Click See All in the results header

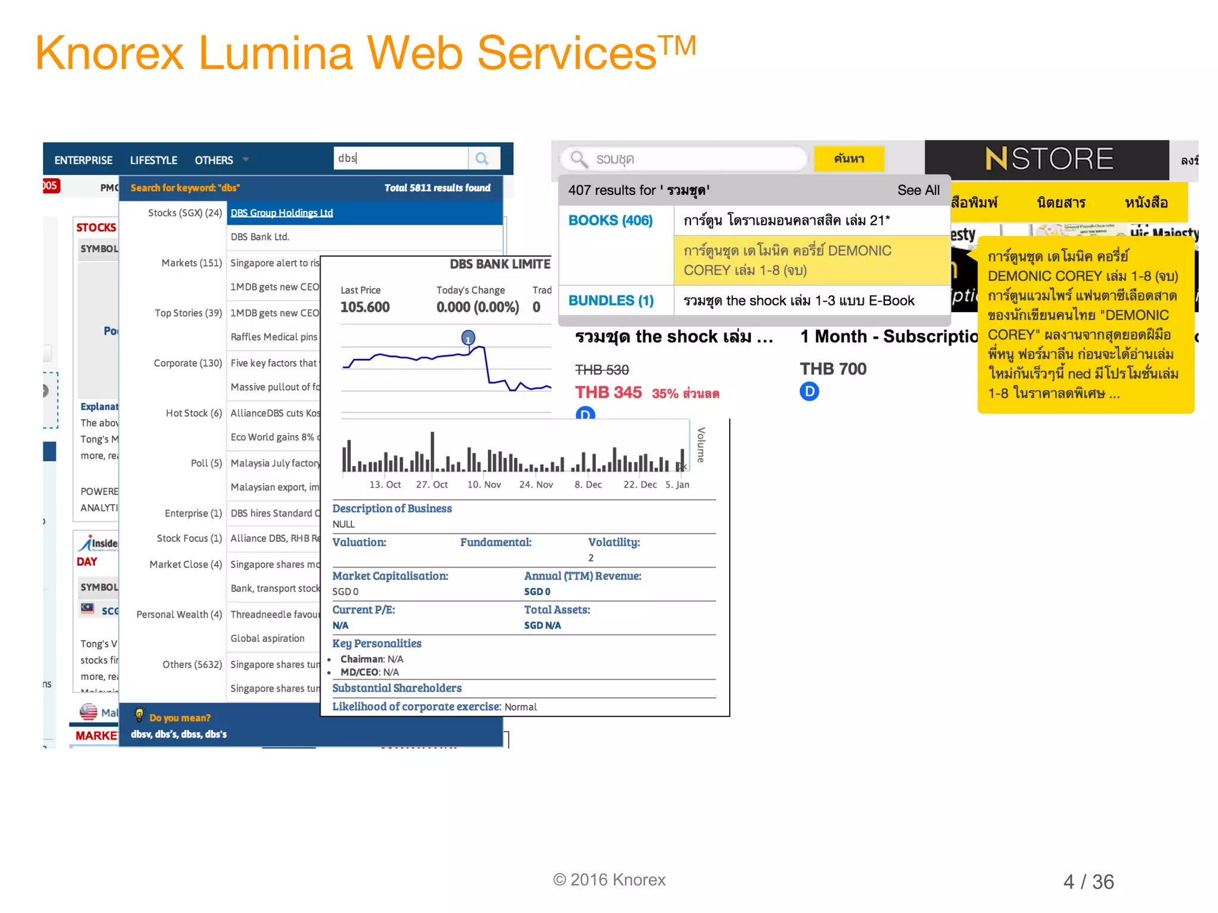[918, 190]
